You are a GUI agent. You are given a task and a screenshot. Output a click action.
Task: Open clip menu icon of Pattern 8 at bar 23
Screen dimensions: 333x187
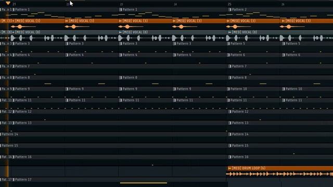[120, 77]
